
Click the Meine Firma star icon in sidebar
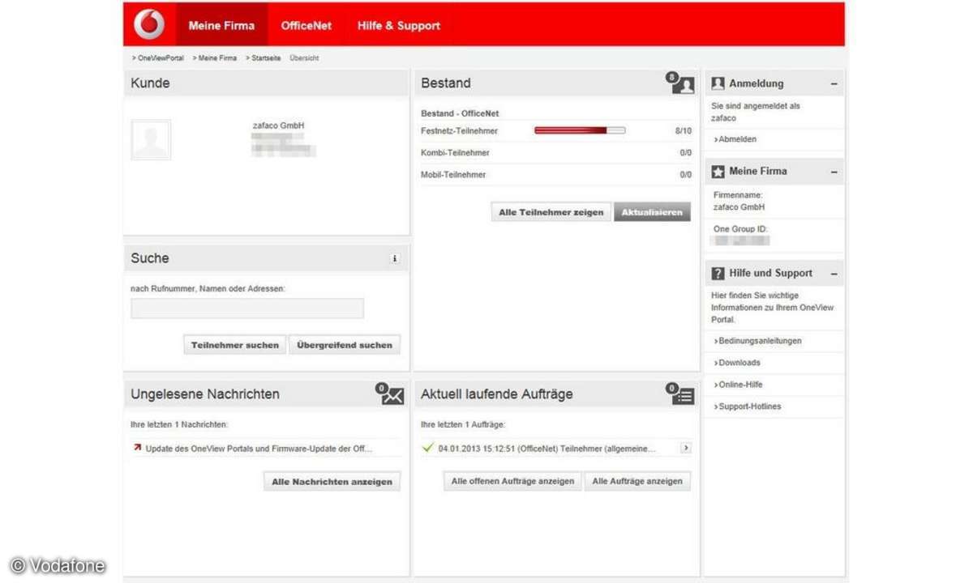click(718, 171)
